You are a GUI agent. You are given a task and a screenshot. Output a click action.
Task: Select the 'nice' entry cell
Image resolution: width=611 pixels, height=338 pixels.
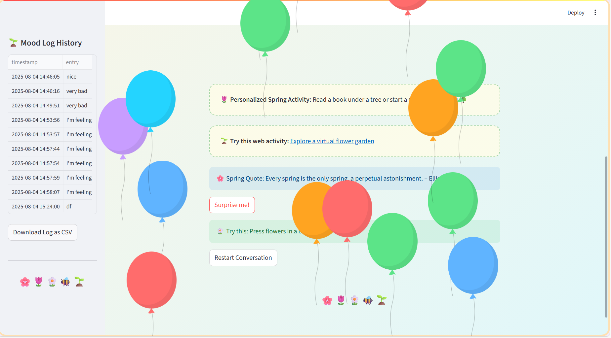78,77
